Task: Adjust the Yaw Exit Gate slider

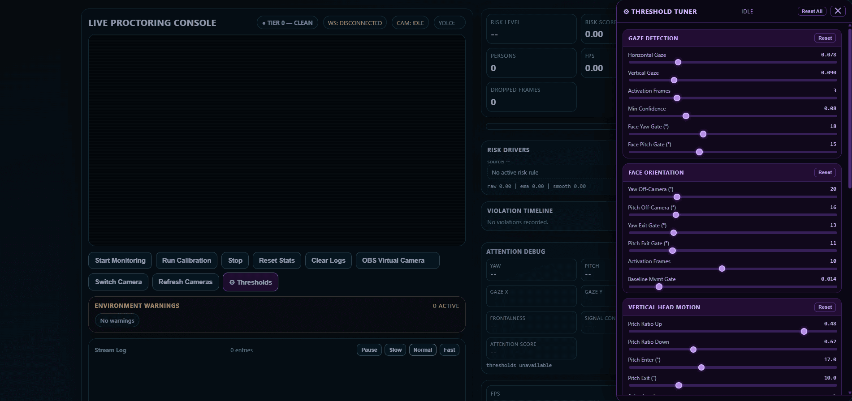Action: (x=733, y=233)
